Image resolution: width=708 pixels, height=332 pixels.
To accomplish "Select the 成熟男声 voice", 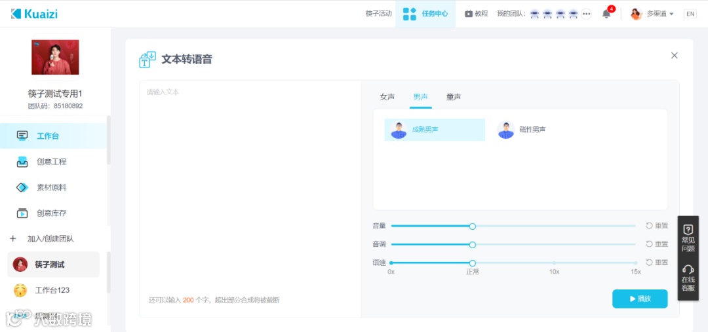I will point(435,130).
